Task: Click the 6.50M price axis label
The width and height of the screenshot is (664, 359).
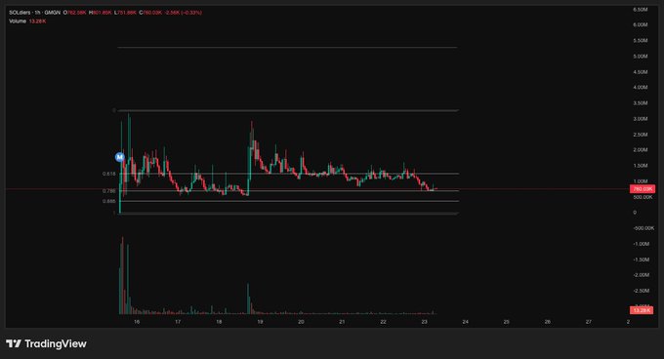Action: [641, 10]
